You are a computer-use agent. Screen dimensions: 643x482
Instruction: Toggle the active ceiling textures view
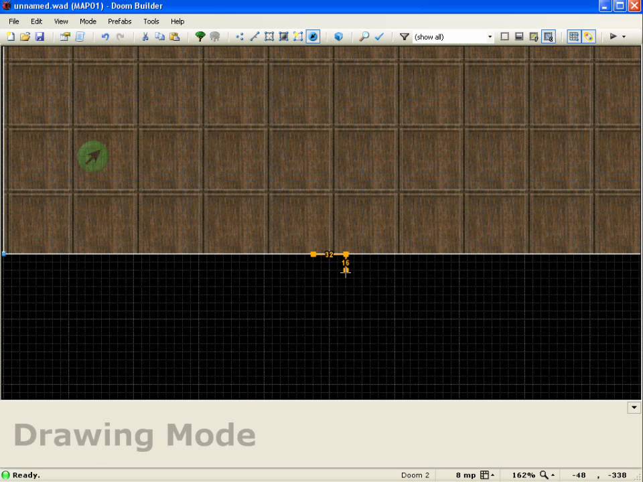549,36
